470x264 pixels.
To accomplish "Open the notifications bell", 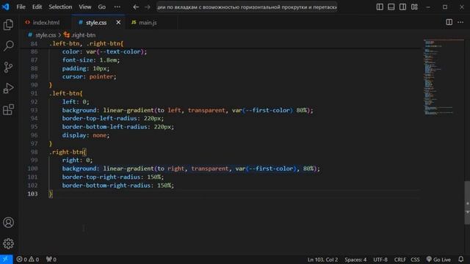I will [460, 259].
